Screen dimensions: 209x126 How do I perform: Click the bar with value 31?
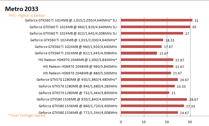tap(157, 20)
